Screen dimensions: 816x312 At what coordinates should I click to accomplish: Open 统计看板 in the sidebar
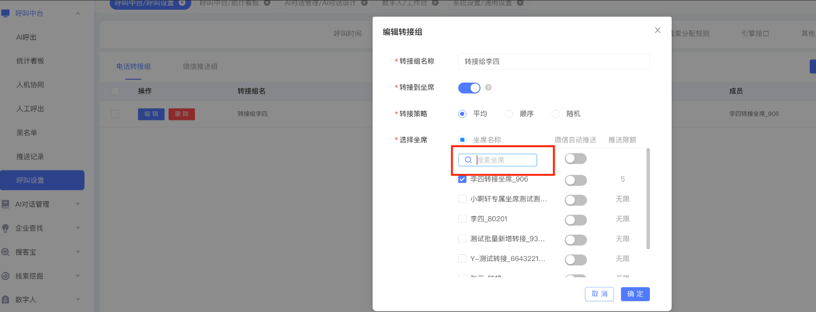[30, 61]
